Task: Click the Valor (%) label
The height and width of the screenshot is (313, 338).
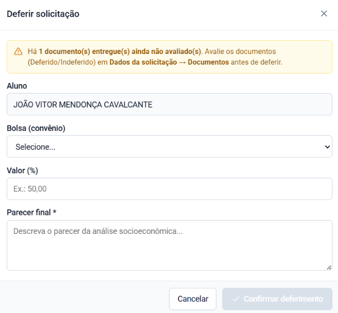Action: (22, 170)
